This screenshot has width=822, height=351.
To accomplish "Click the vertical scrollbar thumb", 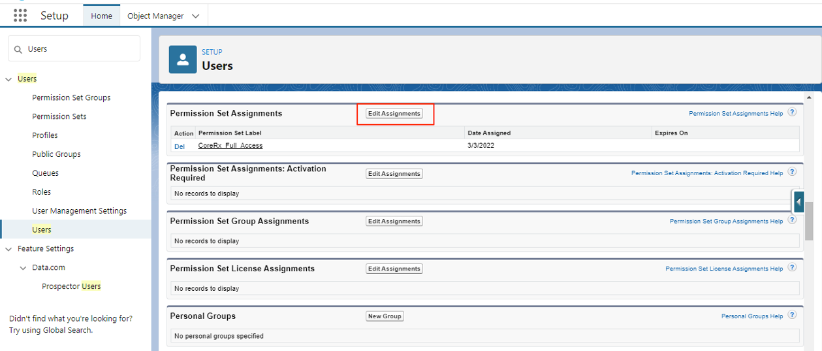I will 809,221.
